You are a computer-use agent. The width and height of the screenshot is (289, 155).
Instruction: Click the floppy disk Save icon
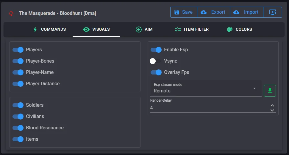[177, 12]
